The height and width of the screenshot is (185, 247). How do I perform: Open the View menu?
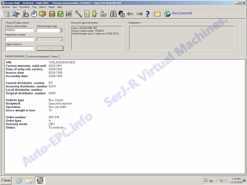[15, 7]
